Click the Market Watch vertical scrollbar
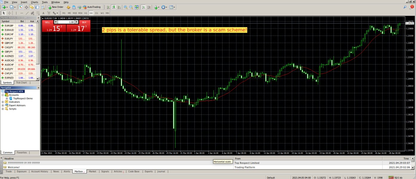 [38, 45]
